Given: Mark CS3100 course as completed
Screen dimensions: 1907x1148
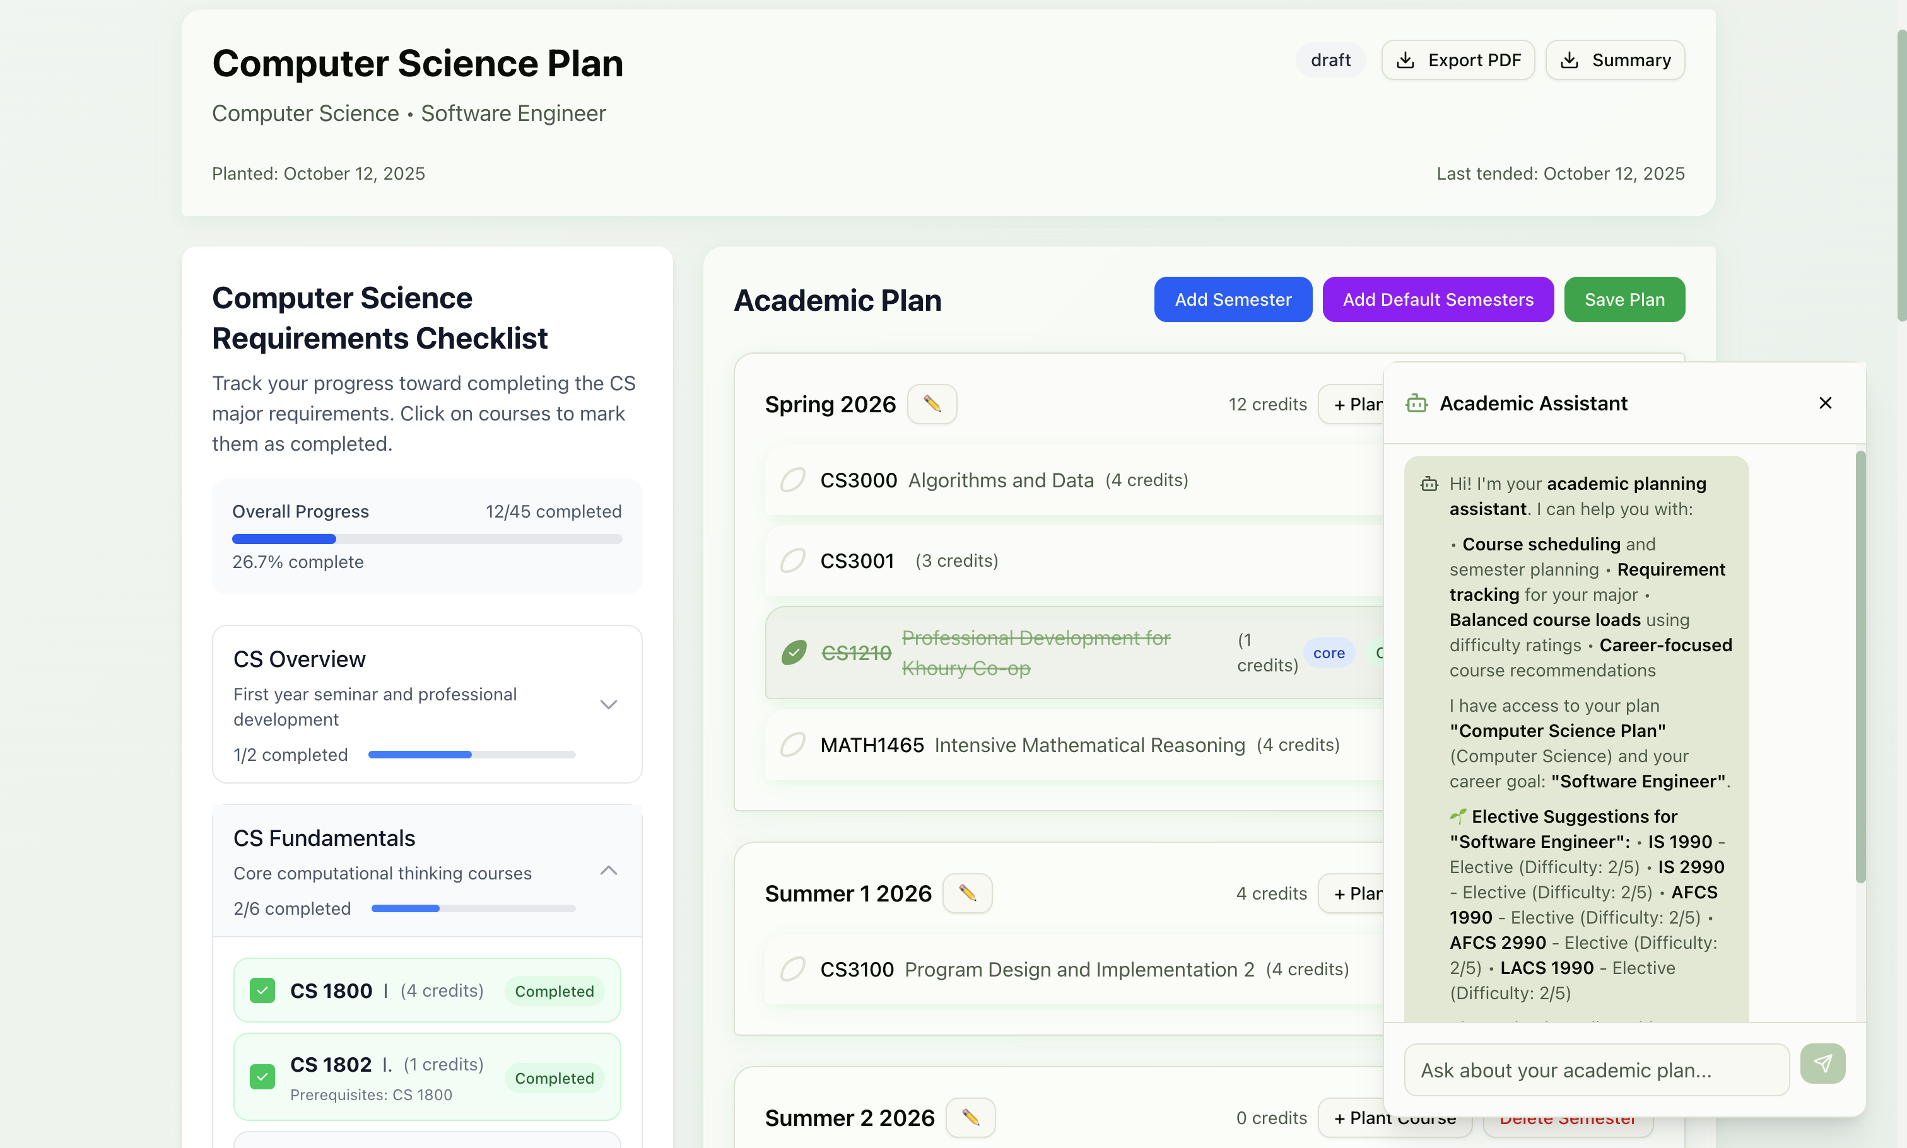Looking at the screenshot, I should (792, 968).
